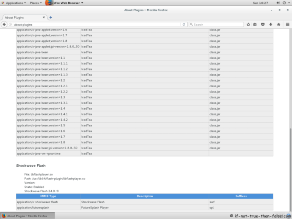Click application/x-java-bean;version=1.4.2 cell
Image resolution: width=292 pixels, height=219 pixels.
click(x=48, y=120)
